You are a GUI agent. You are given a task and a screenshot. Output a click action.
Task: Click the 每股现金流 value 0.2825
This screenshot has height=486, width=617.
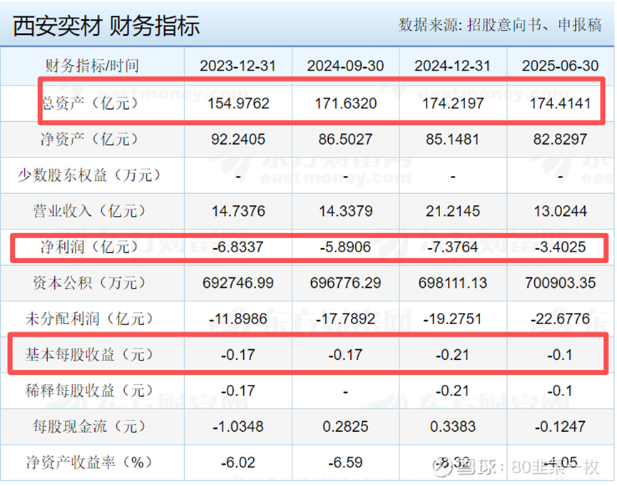click(345, 427)
